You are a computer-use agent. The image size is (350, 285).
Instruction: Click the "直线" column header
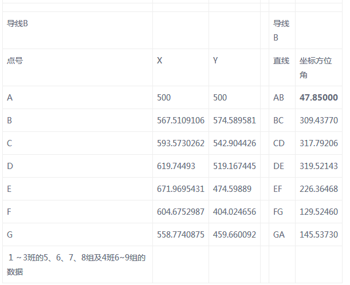click(281, 61)
